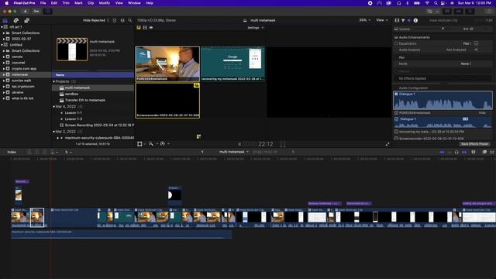
Task: Open the Pan Mode None dropdown
Action: pos(466,64)
